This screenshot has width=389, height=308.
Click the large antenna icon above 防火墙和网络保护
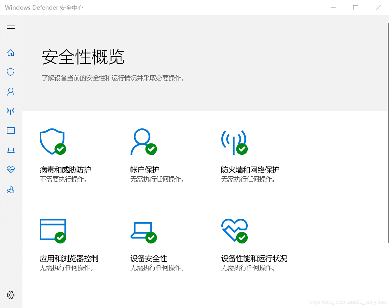click(x=234, y=142)
